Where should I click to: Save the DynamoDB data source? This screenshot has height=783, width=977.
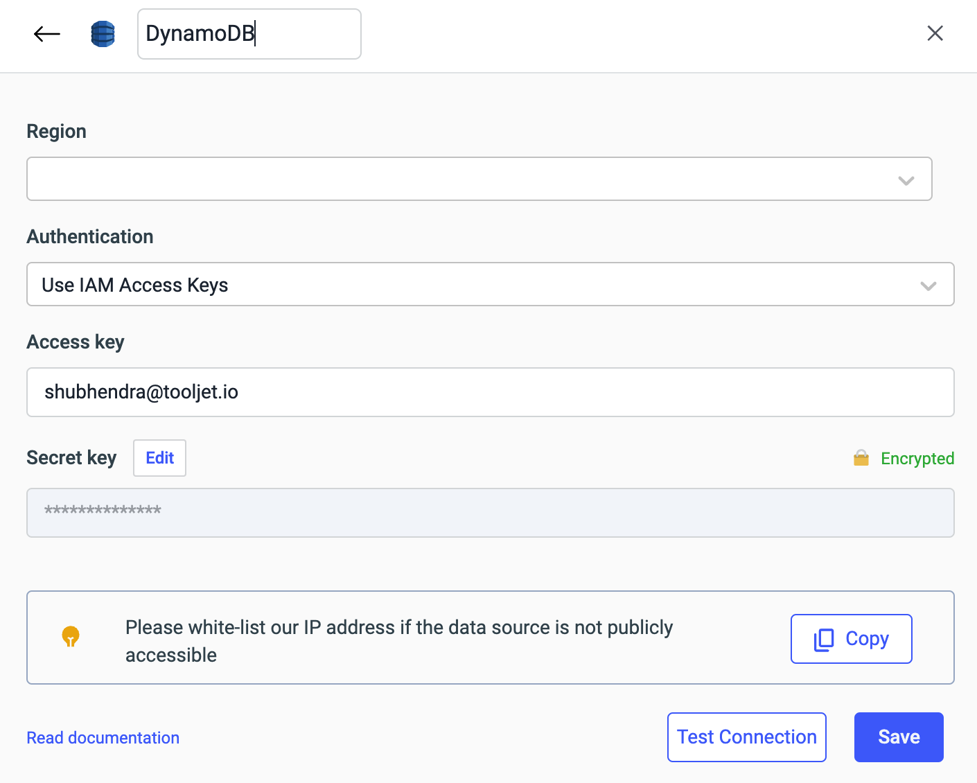point(898,737)
